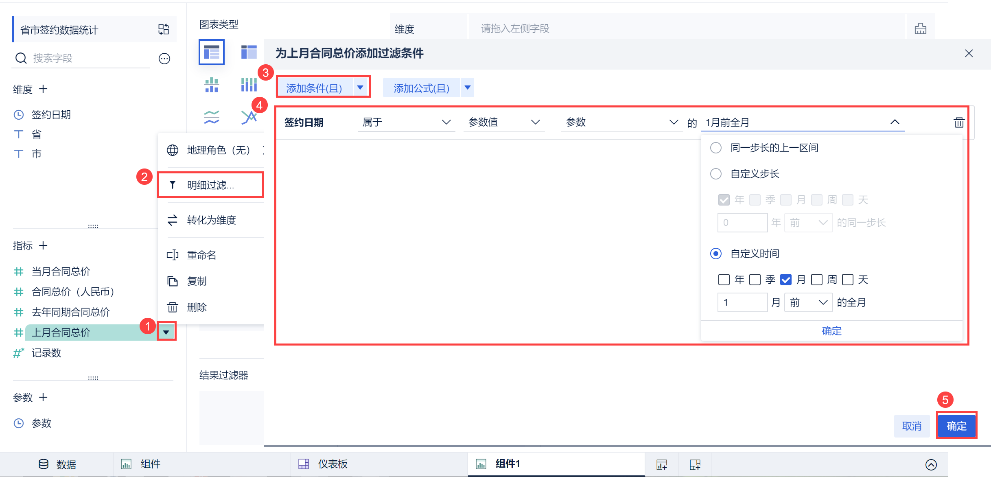Check the 周 checkbox under 自定义时间
Viewport: 991px width, 477px height.
pos(816,280)
